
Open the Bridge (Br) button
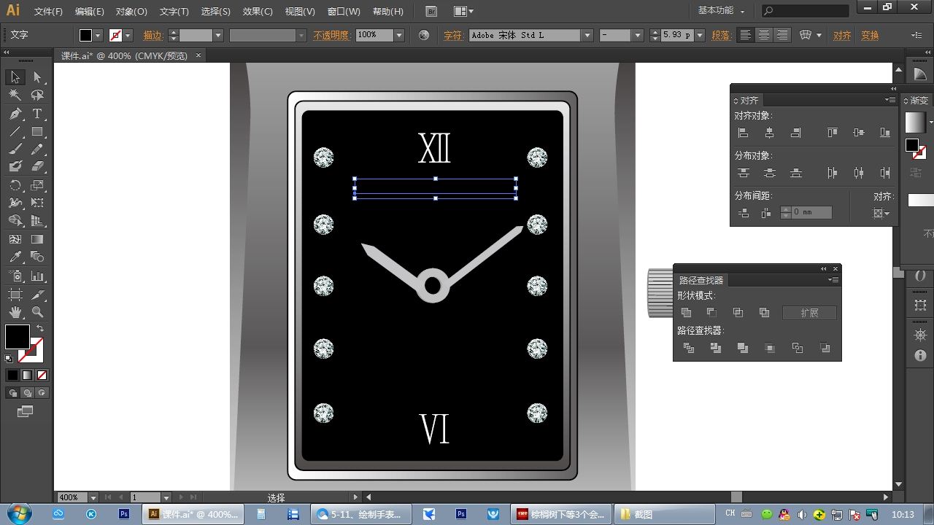tap(432, 12)
